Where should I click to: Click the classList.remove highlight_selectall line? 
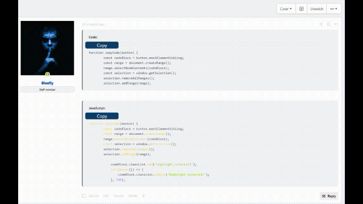click(163, 175)
